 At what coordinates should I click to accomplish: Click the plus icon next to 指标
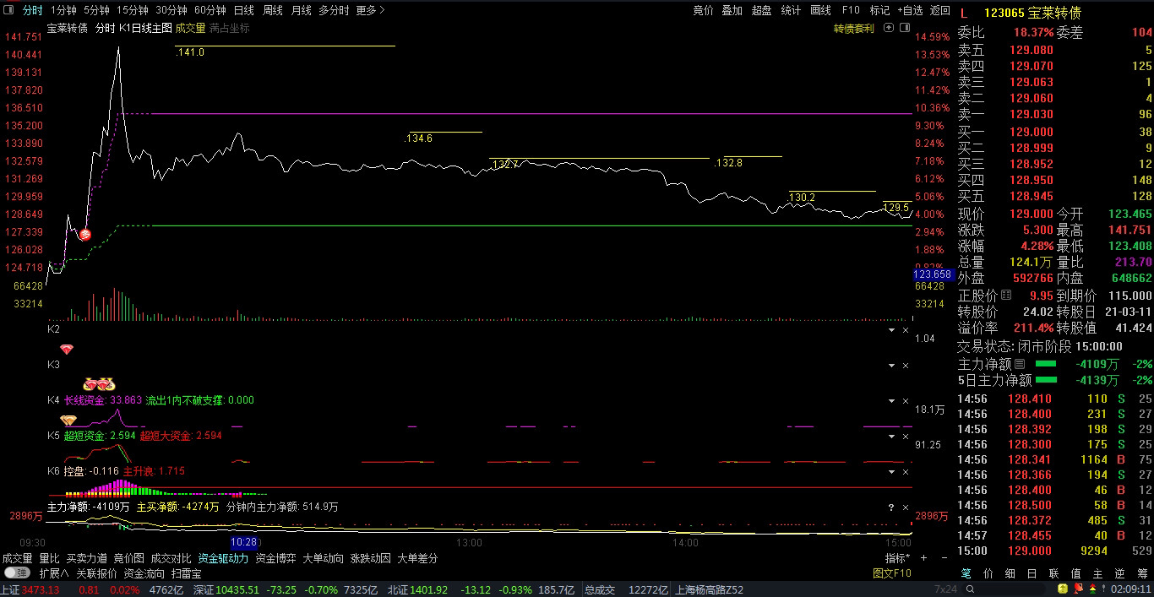pyautogui.click(x=923, y=558)
